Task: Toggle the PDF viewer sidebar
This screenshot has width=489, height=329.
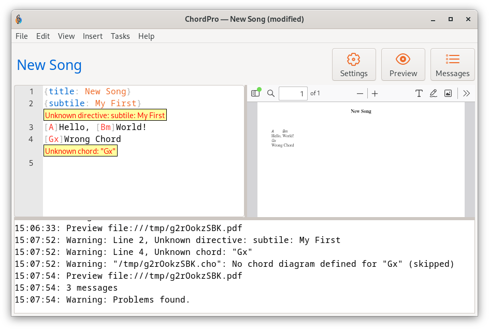Action: [255, 93]
